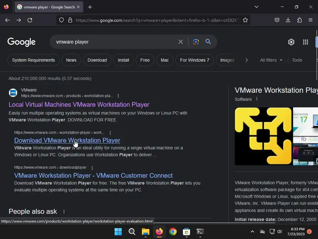Open more options for vmware.com products result
The image size is (318, 239).
118,96
